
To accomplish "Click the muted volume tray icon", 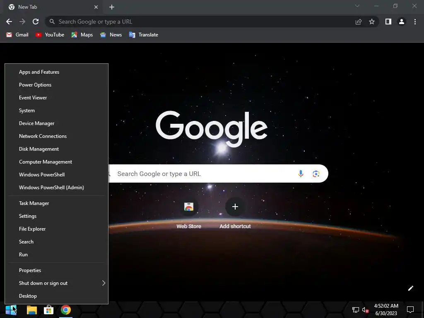I will pos(365,310).
